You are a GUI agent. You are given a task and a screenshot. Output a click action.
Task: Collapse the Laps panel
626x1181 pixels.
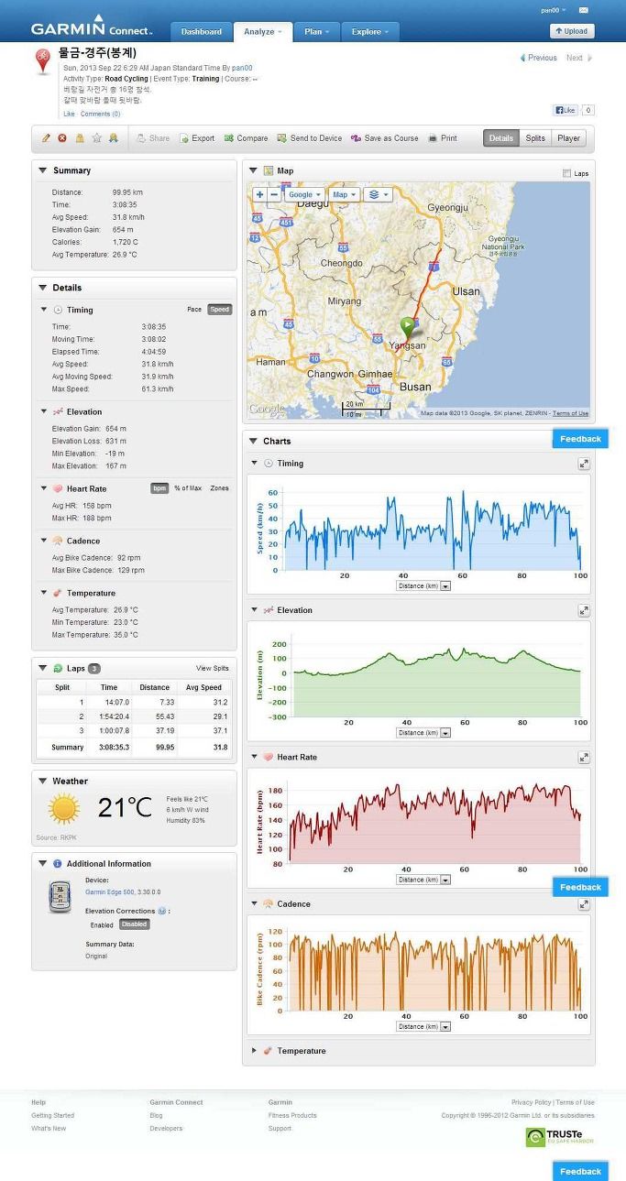click(x=42, y=669)
